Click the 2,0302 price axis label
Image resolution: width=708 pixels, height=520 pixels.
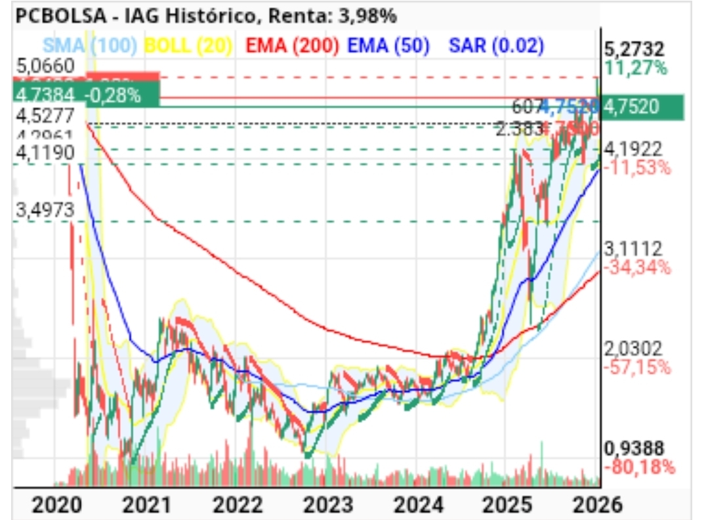(633, 349)
